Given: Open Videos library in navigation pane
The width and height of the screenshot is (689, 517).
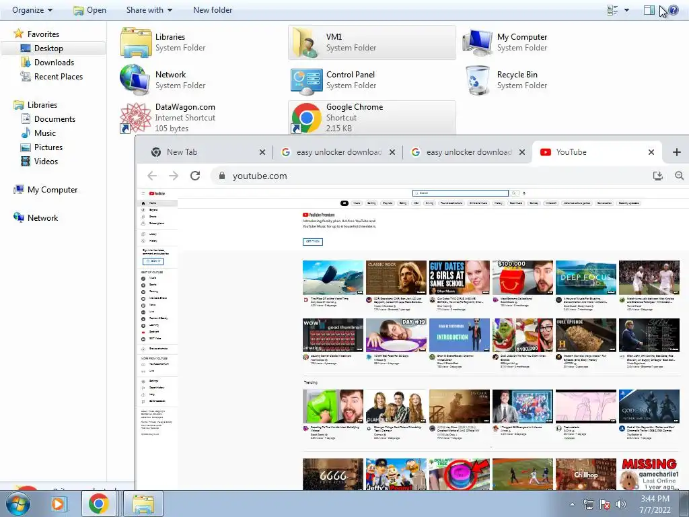Looking at the screenshot, I should pyautogui.click(x=46, y=162).
